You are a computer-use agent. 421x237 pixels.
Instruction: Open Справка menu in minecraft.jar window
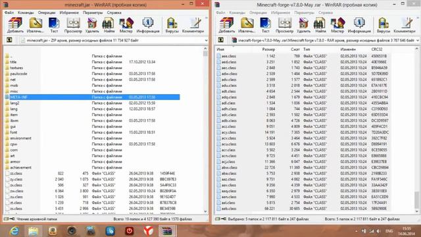[x=114, y=13]
